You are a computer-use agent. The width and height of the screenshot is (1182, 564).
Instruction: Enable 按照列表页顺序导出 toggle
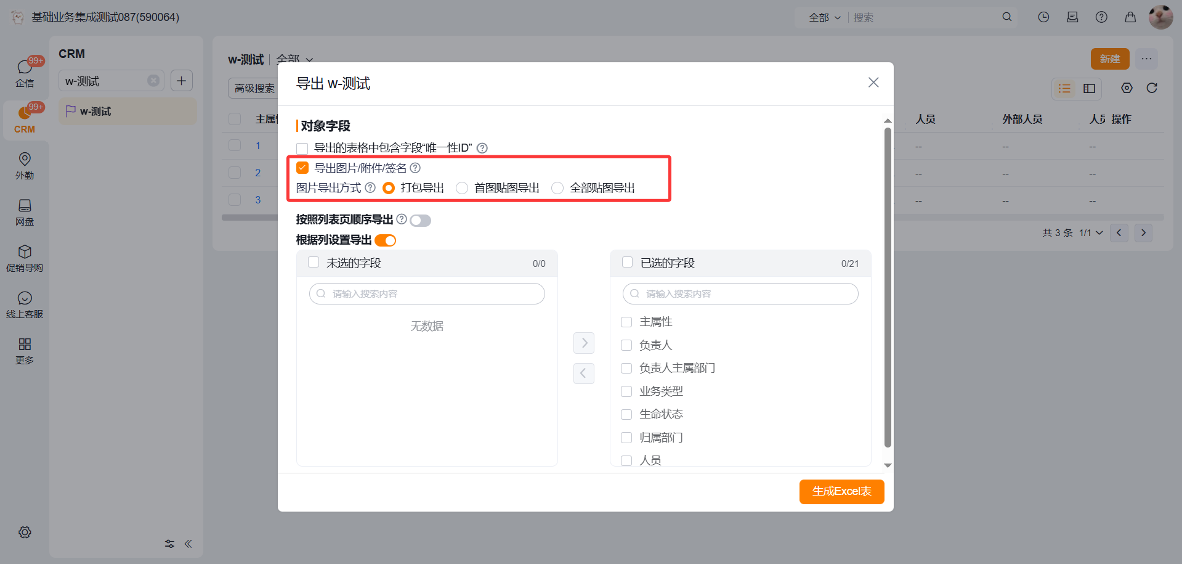coord(421,220)
